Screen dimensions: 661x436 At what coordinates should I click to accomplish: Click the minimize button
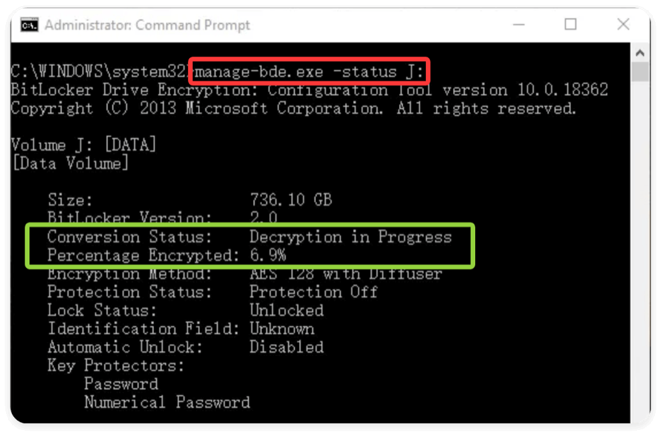[x=518, y=25]
